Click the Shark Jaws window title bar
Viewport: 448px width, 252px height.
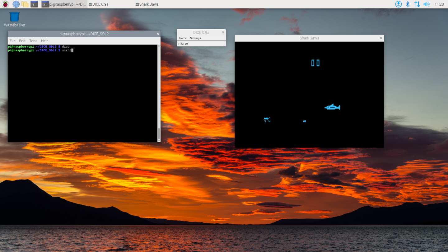(x=309, y=38)
